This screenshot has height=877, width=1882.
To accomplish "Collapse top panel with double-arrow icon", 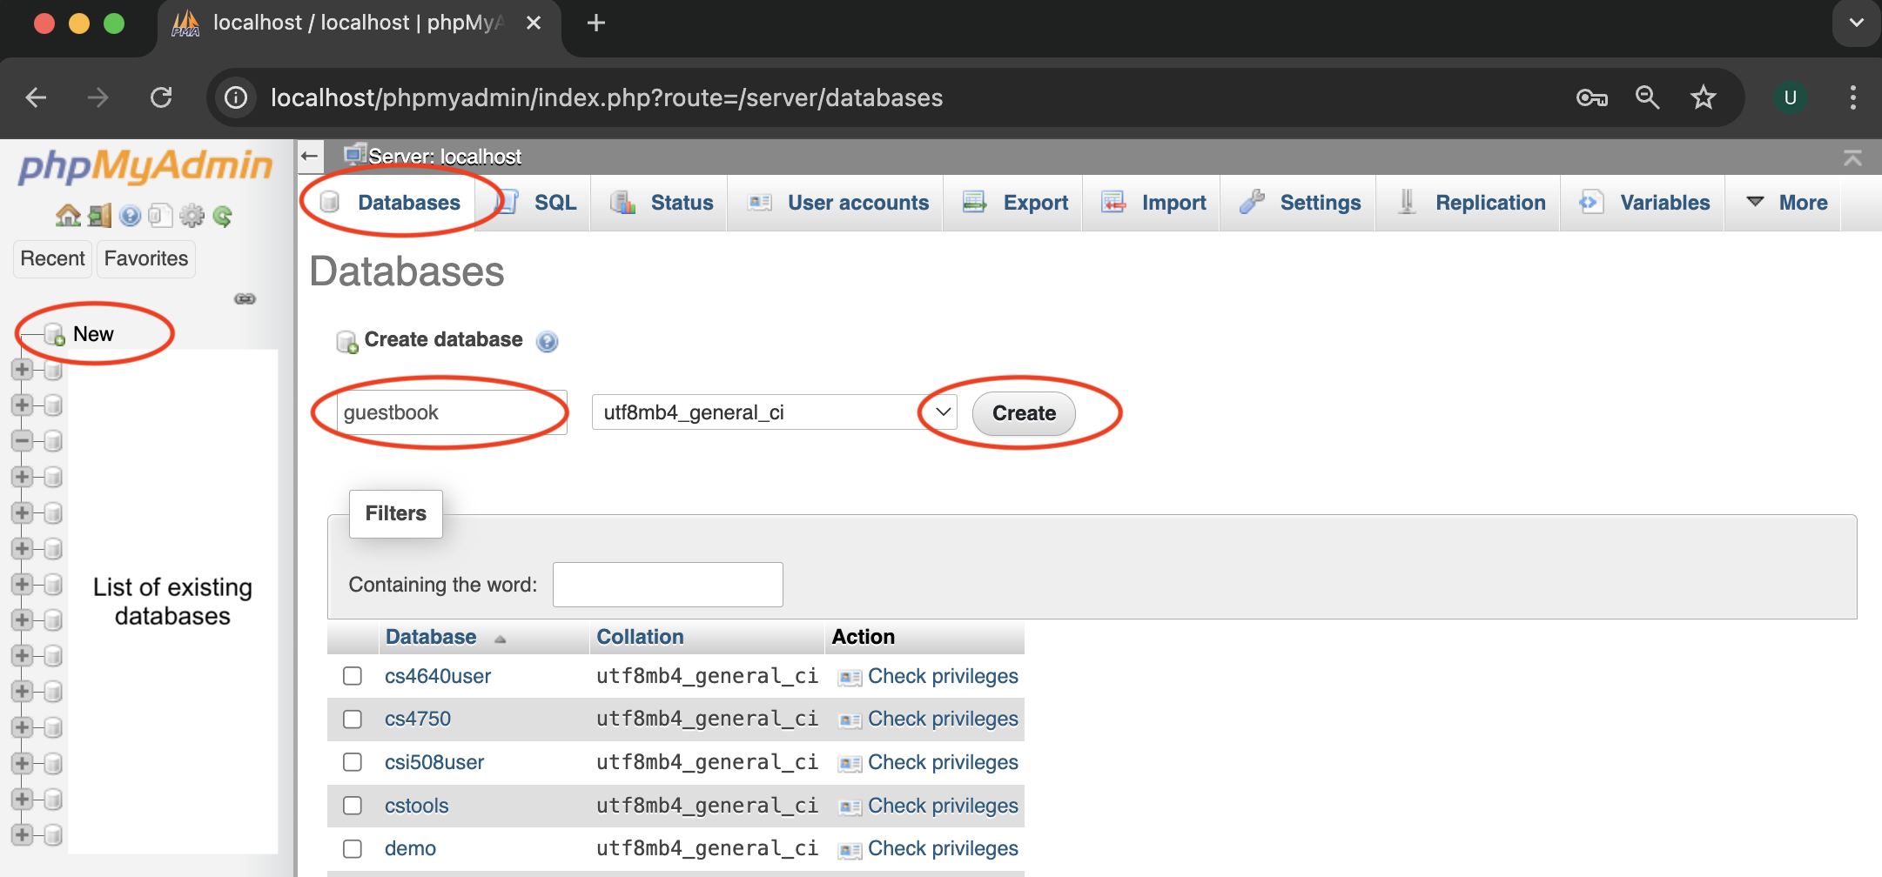I will (1852, 157).
